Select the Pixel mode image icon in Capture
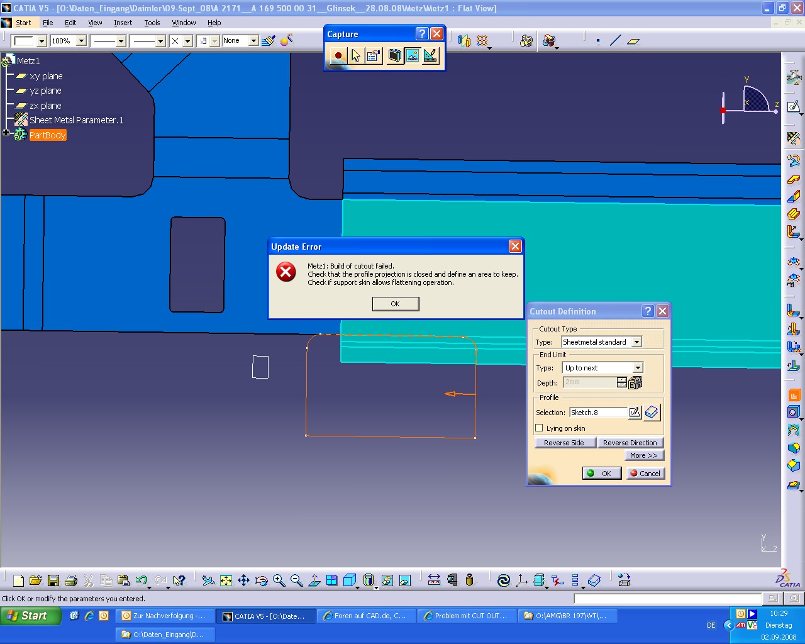Viewport: 805px width, 644px height. pos(413,56)
